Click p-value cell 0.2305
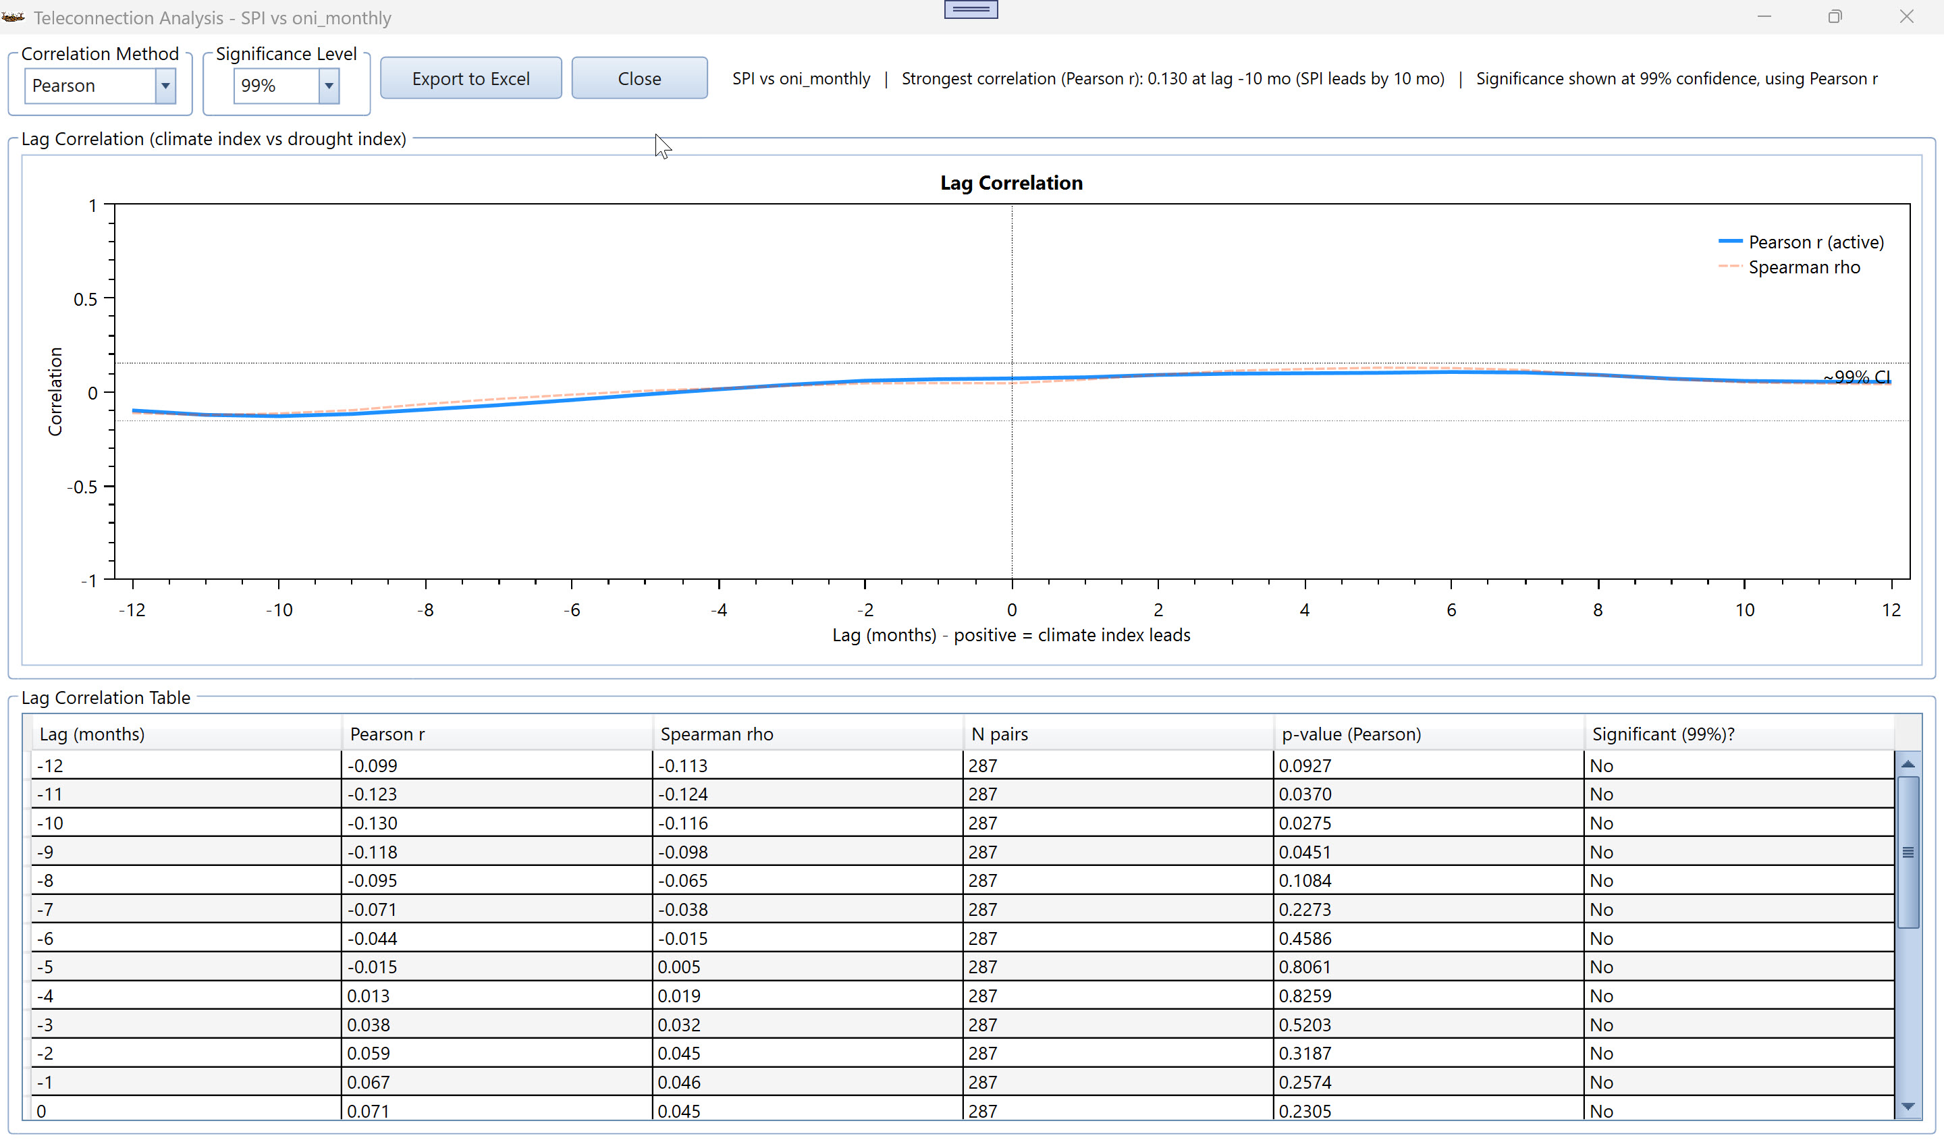 pyautogui.click(x=1429, y=1110)
